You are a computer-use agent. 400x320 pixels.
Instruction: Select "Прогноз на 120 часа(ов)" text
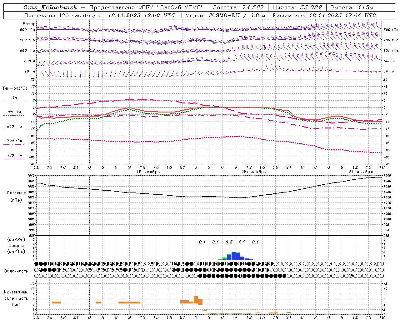click(x=60, y=15)
